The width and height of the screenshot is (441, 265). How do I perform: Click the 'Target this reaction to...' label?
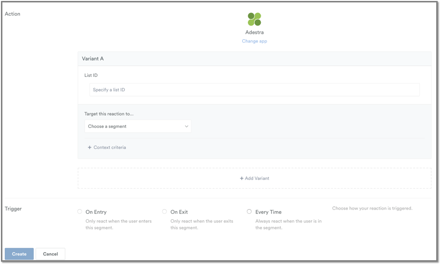tap(109, 114)
